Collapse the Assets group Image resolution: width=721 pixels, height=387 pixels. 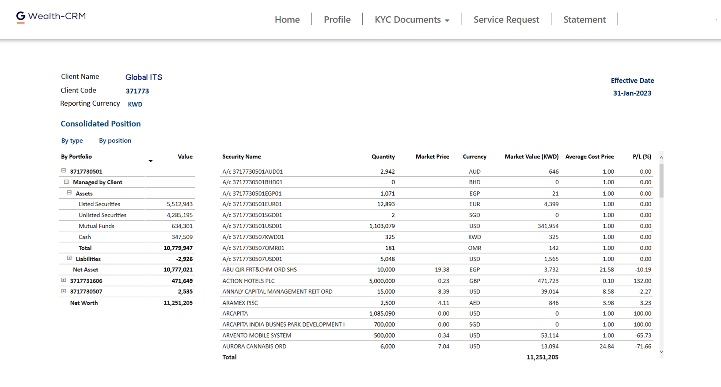[69, 193]
